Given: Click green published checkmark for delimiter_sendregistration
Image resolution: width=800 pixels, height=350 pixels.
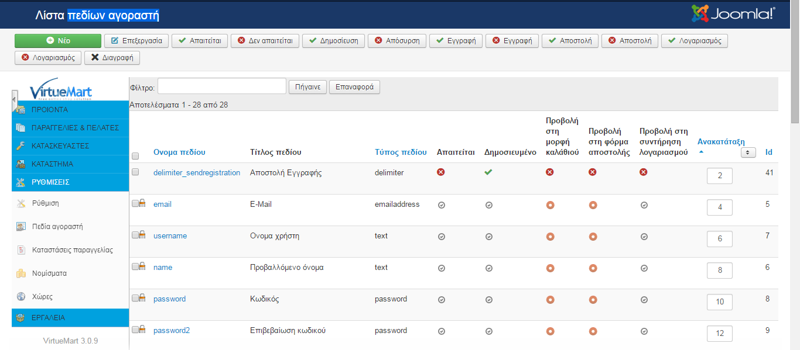Looking at the screenshot, I should (x=488, y=172).
